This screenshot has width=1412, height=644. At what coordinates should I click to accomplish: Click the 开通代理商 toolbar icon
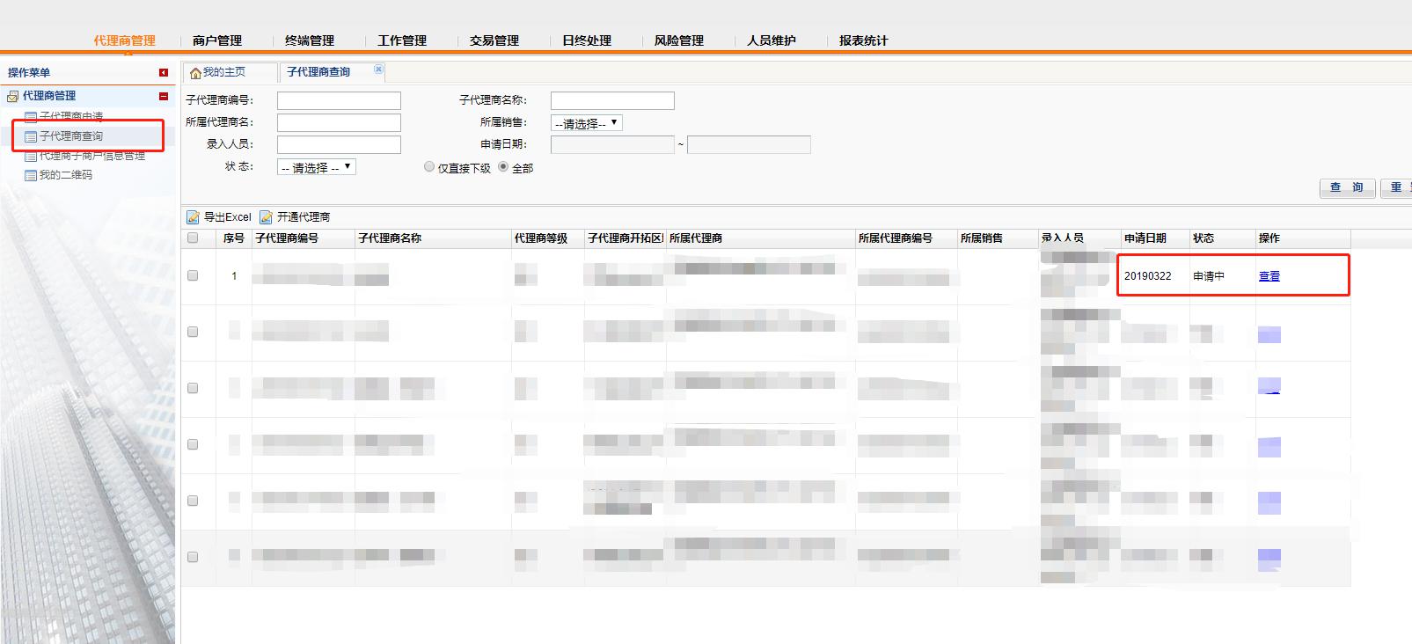pyautogui.click(x=266, y=217)
